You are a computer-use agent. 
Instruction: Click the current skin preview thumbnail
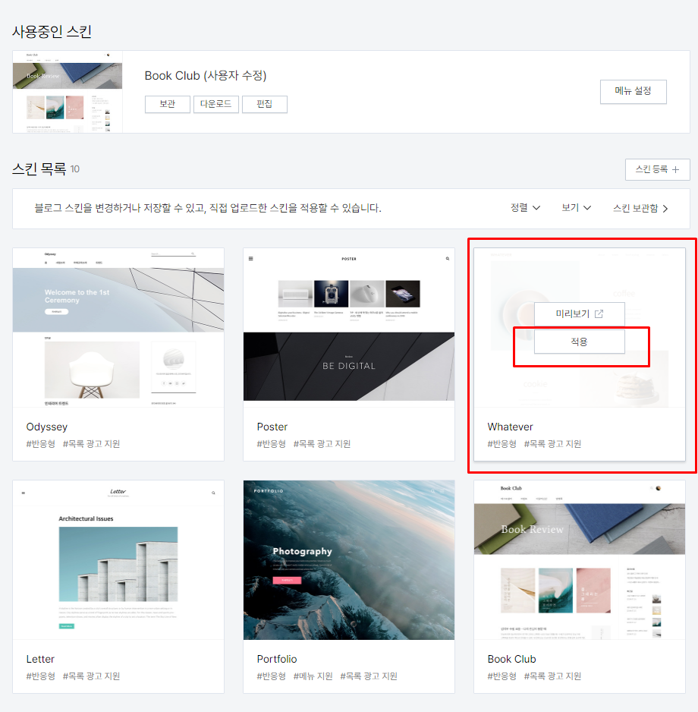click(x=68, y=92)
